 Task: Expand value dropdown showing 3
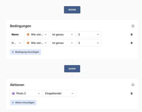click(x=89, y=43)
